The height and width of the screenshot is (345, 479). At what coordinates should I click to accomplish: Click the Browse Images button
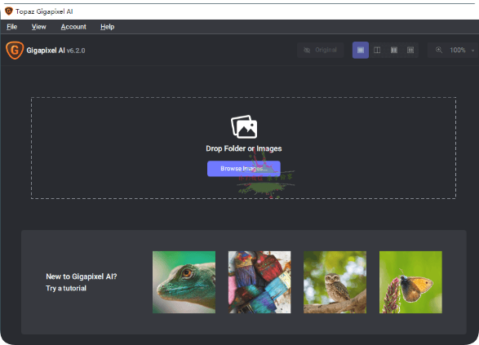[244, 169]
